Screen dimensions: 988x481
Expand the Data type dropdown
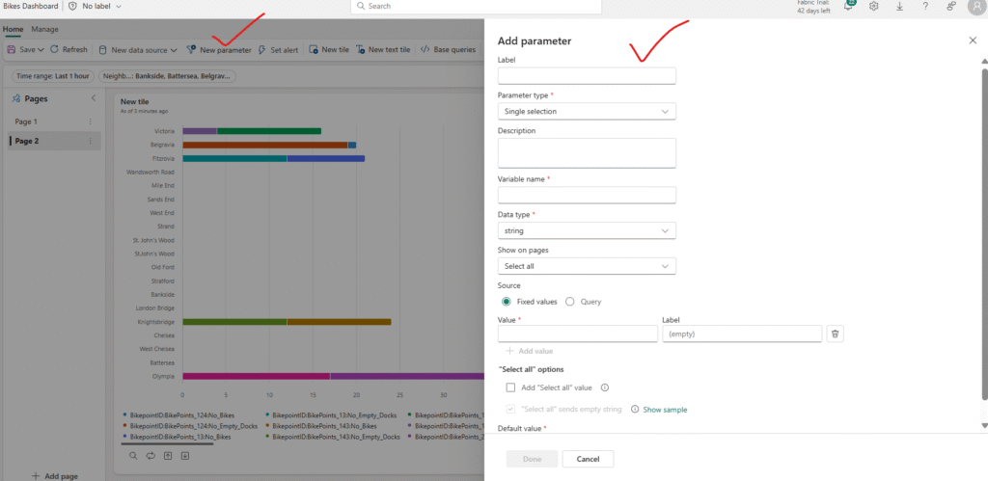(587, 231)
